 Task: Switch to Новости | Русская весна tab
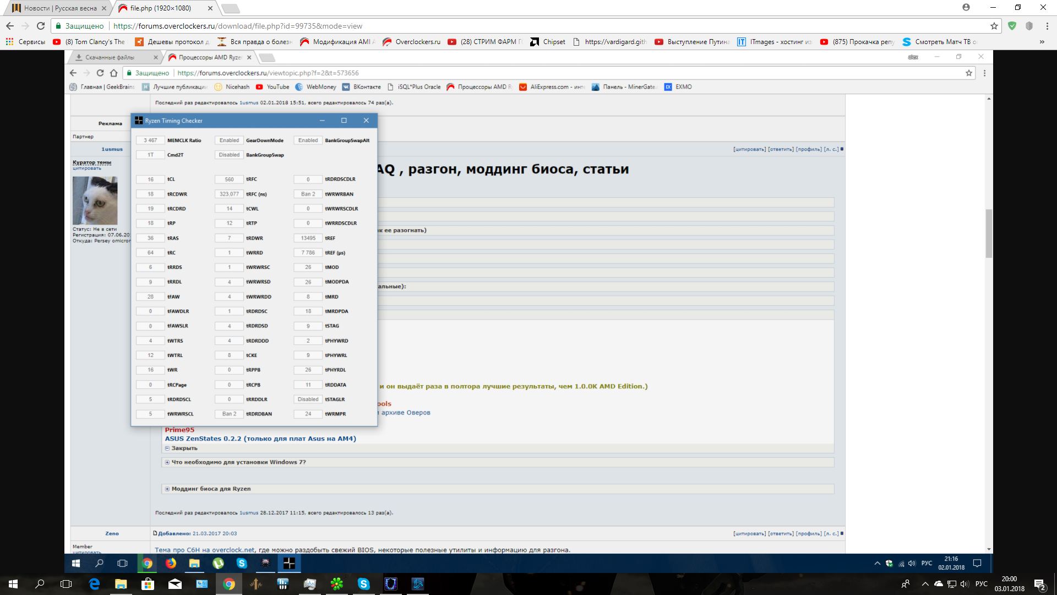59,8
